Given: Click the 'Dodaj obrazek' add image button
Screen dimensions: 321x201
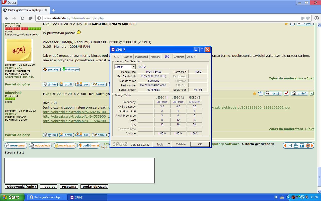Looking at the screenshot, I should pos(95,187).
